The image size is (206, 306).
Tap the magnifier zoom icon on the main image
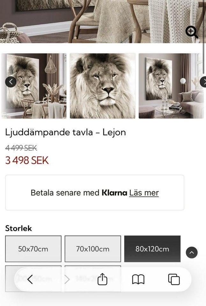(192, 32)
